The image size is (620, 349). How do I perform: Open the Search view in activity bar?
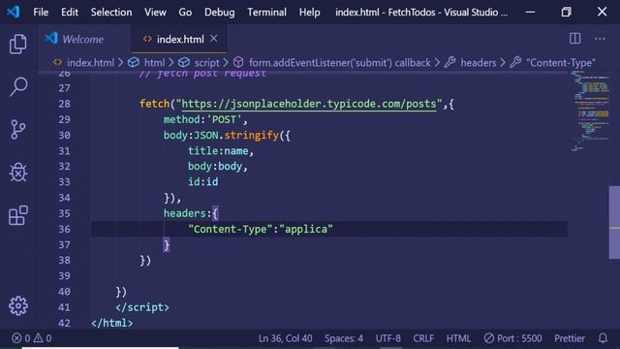pyautogui.click(x=18, y=86)
